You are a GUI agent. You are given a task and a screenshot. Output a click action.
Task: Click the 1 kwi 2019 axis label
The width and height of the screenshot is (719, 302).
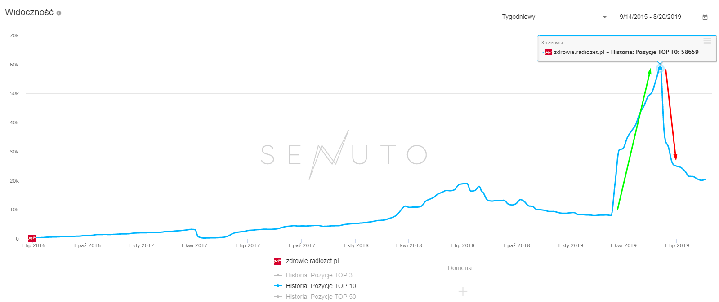[x=623, y=245]
